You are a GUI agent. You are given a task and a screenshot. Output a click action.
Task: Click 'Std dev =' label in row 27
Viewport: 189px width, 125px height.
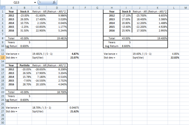tap(11, 111)
